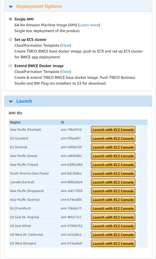Launch EC2 Console for Sao Paulo
Viewport: 156px width, 259px height.
pos(113,174)
